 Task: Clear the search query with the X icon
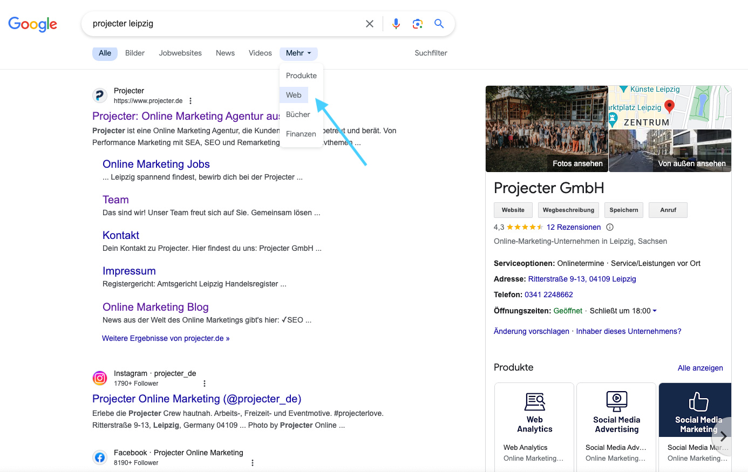[370, 24]
